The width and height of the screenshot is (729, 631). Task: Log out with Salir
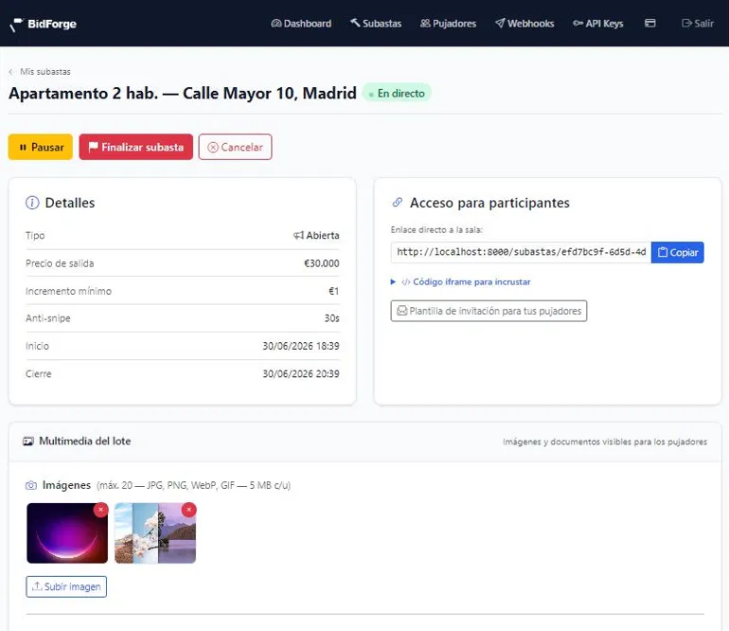(698, 24)
